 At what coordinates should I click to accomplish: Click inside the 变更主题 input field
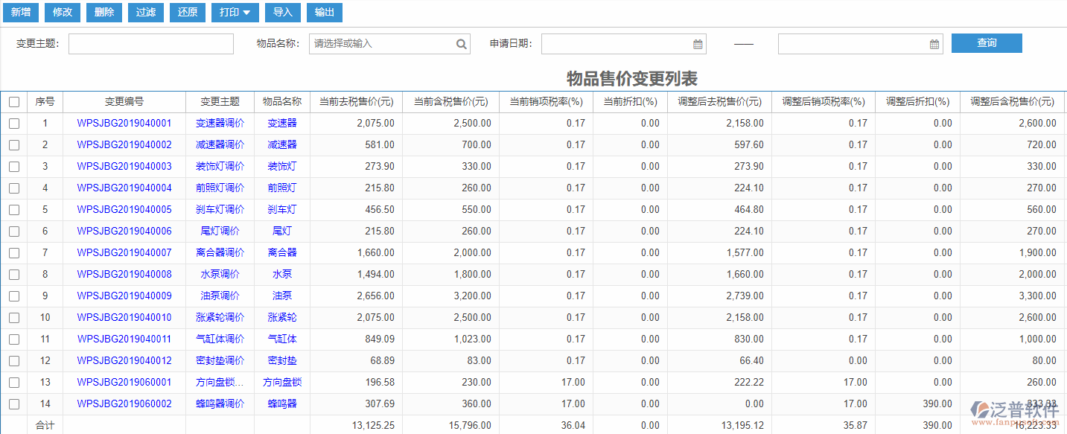click(x=151, y=43)
